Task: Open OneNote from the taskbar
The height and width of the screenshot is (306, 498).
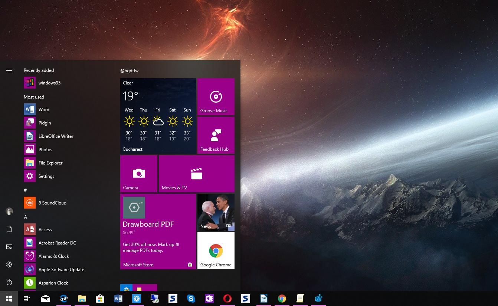Action: click(x=209, y=299)
